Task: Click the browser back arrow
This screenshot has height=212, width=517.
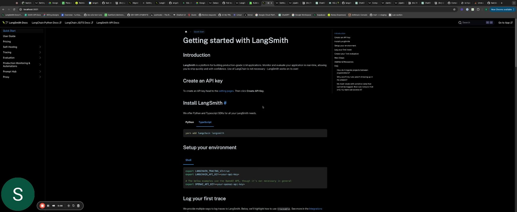Action: click(x=3, y=9)
